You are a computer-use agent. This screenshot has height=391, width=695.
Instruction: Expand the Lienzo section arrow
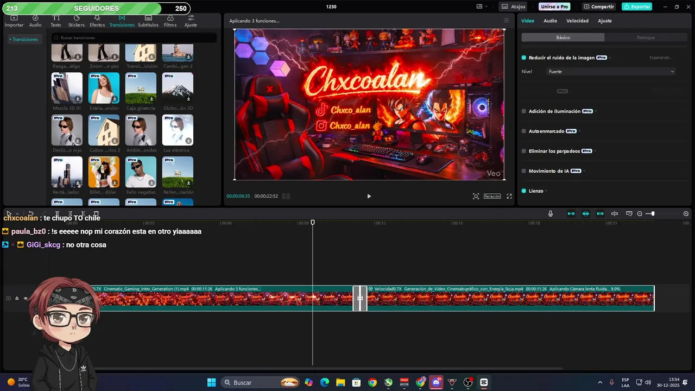click(546, 191)
